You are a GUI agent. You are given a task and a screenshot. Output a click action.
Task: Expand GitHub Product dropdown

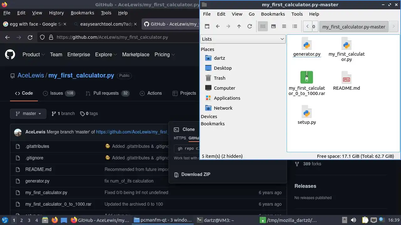[34, 54]
